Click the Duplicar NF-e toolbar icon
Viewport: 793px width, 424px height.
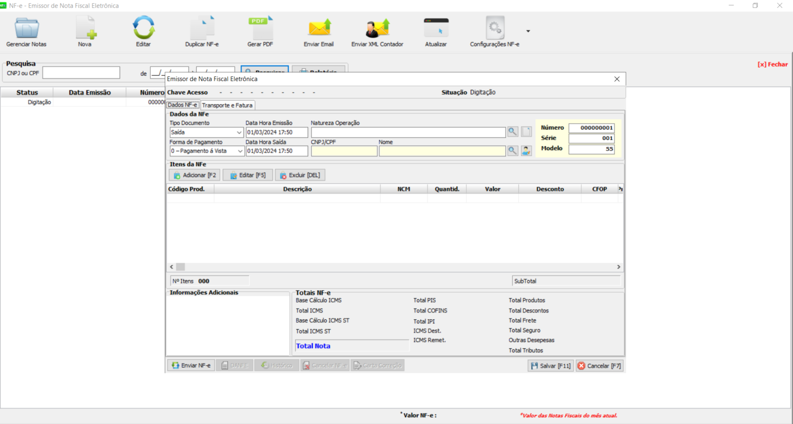click(202, 29)
